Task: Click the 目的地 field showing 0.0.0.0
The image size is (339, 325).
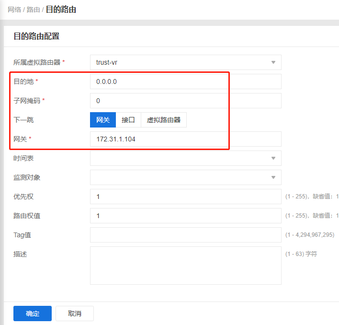Action: pyautogui.click(x=185, y=81)
